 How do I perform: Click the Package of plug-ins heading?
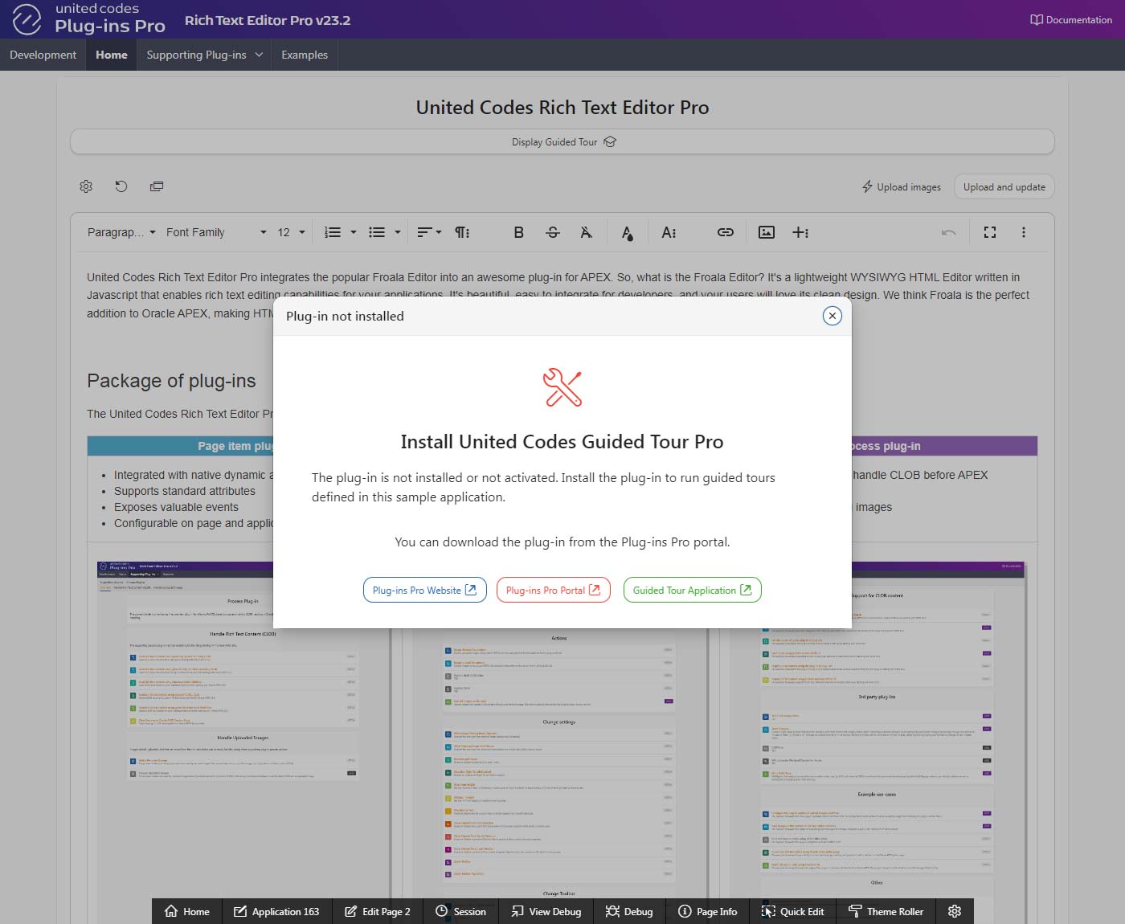coord(171,381)
